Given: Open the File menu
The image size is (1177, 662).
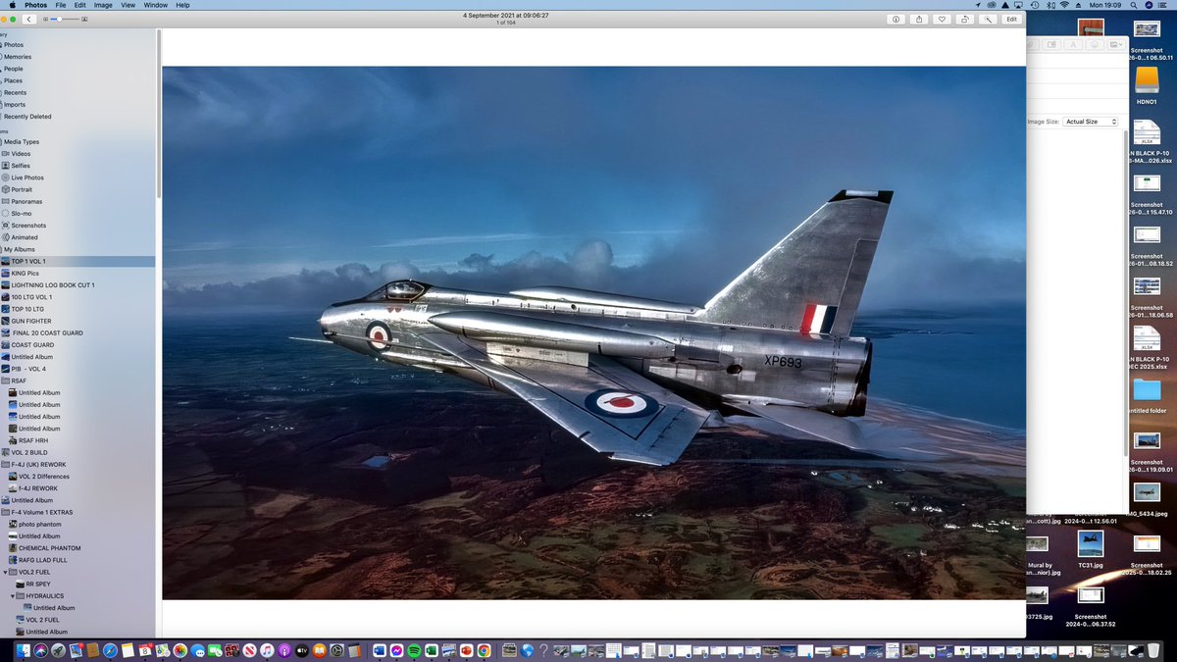Looking at the screenshot, I should pos(61,5).
